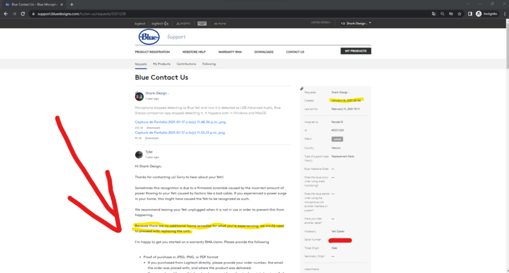Screen dimensions: 509x273
Task: Click the padlock site info icon
Action: [x=33, y=14]
